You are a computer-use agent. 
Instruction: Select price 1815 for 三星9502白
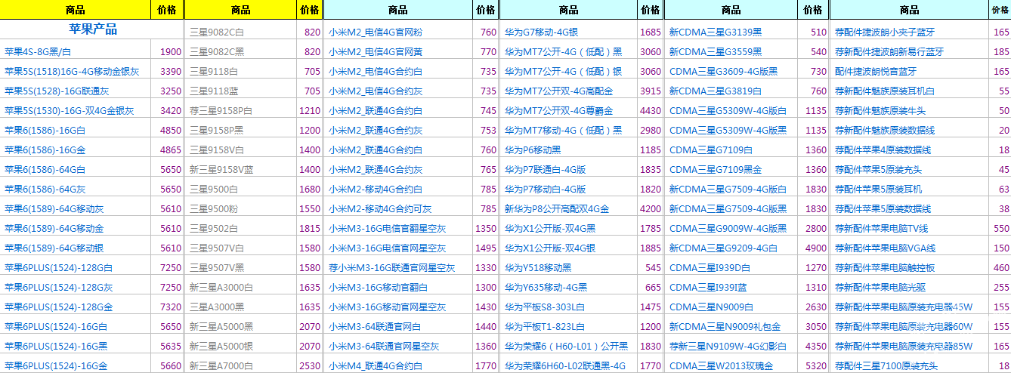coord(310,228)
